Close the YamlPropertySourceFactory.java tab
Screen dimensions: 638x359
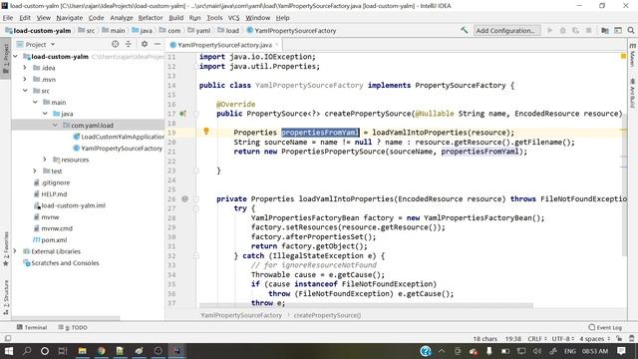(x=277, y=44)
